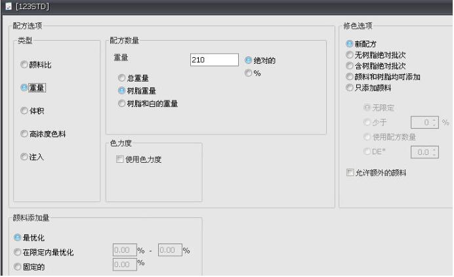Click the lower limit percent field for 在限定内最优化
454x277 pixels.
pyautogui.click(x=125, y=250)
